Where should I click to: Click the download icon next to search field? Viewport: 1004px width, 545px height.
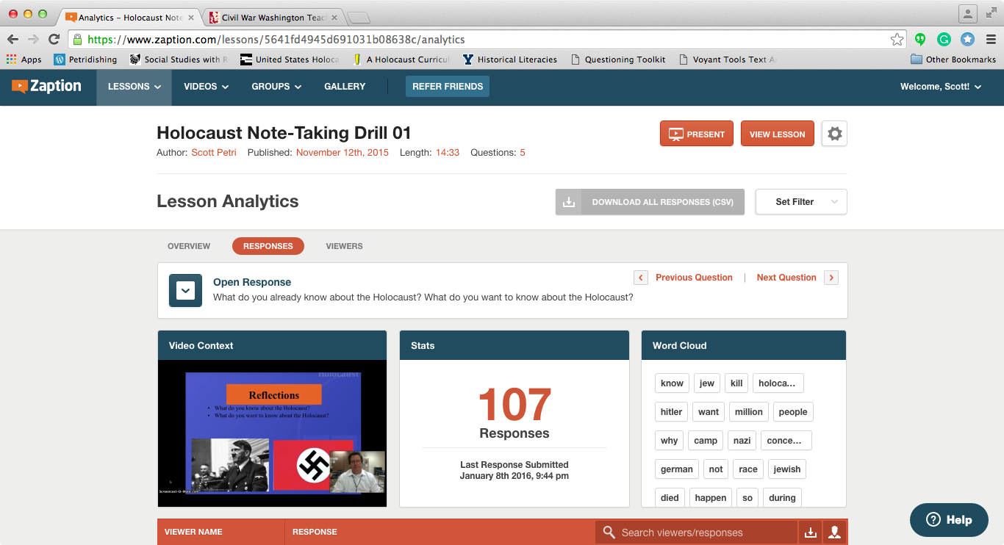pos(811,533)
